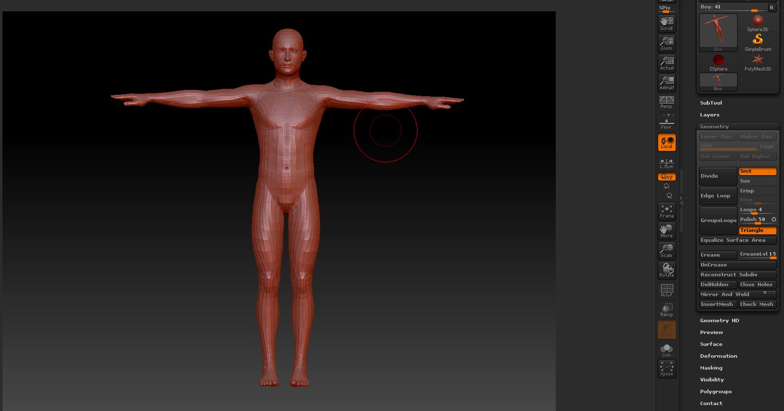784x411 pixels.
Task: Expand the Surface section
Action: (x=711, y=344)
